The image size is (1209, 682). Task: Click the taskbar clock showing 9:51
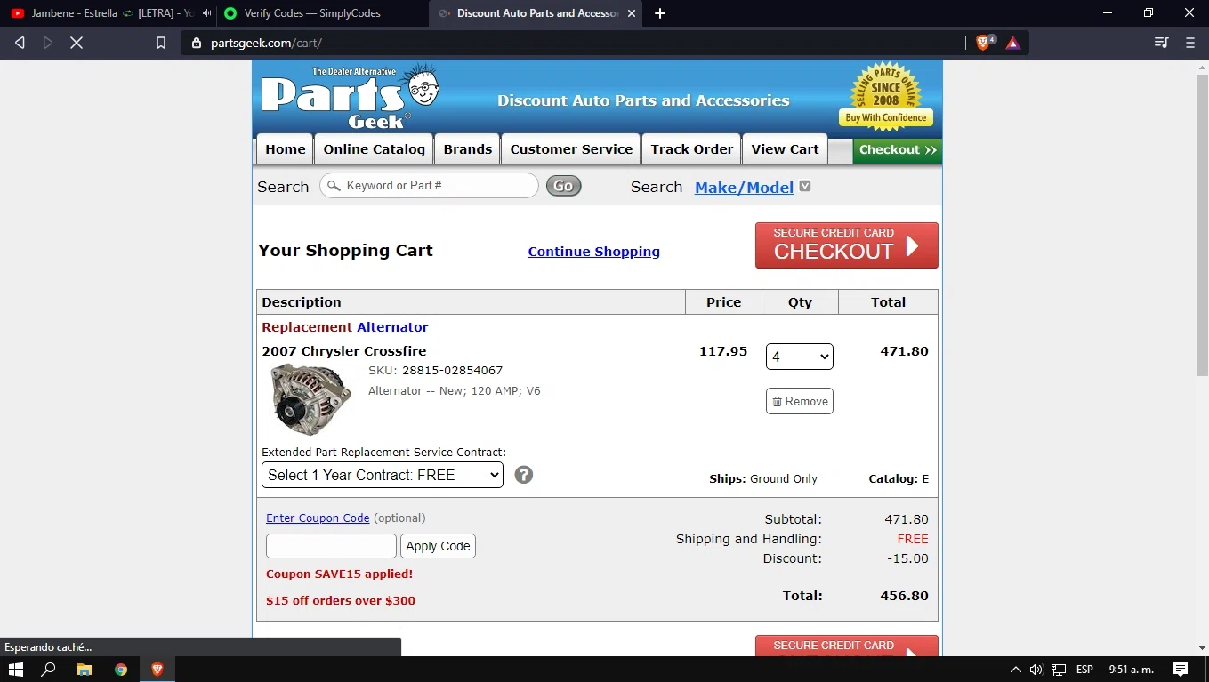[1131, 670]
